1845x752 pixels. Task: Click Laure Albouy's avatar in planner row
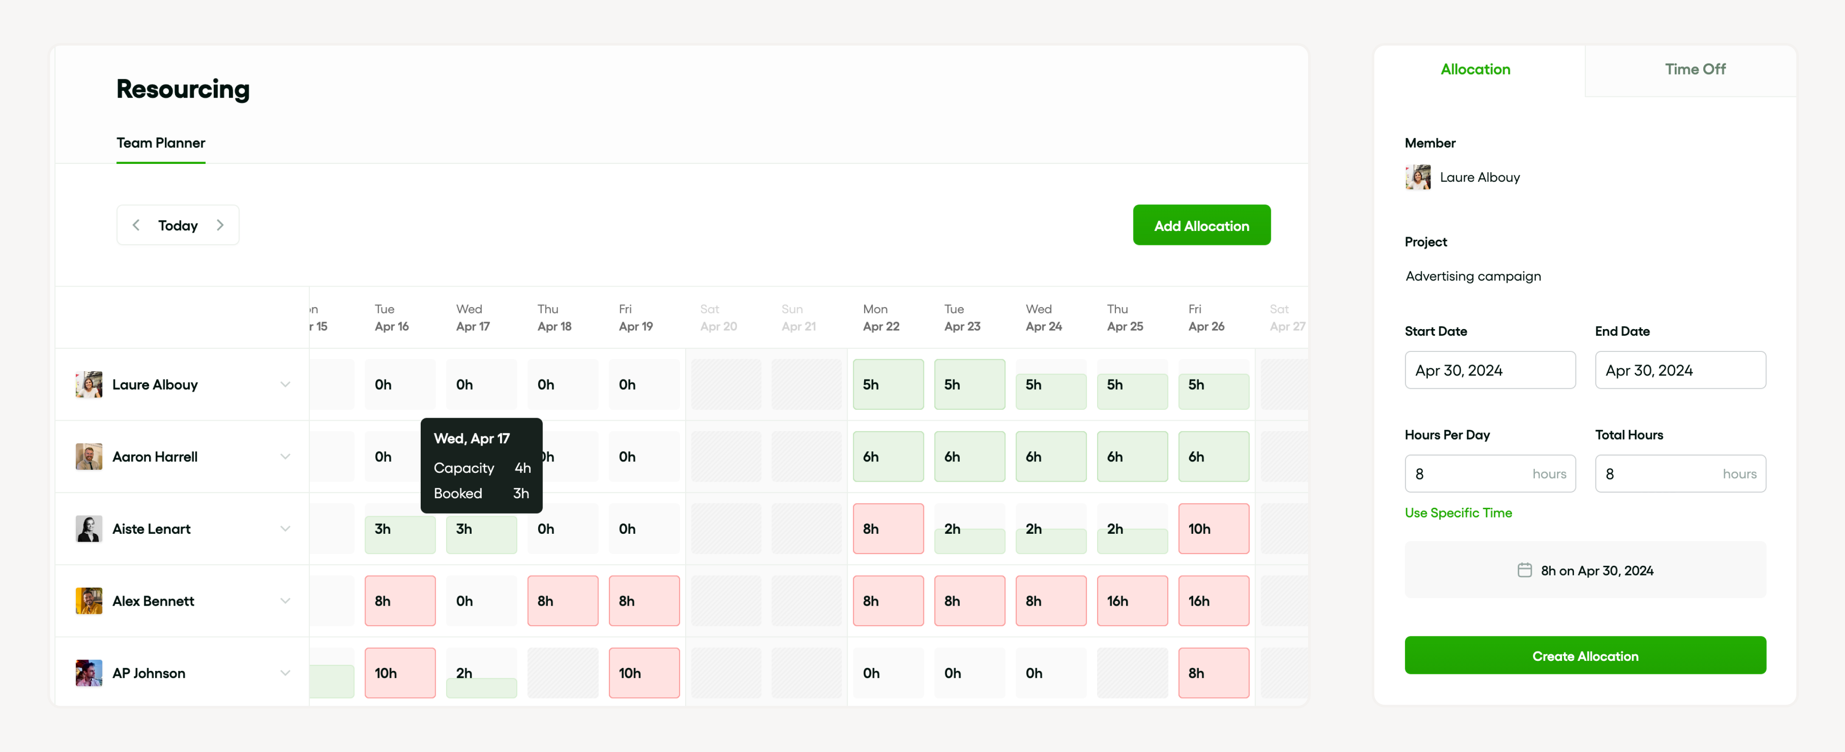[89, 384]
